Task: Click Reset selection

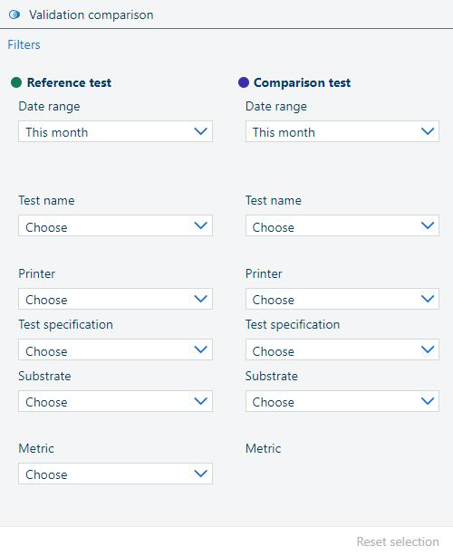Action: pos(398,541)
